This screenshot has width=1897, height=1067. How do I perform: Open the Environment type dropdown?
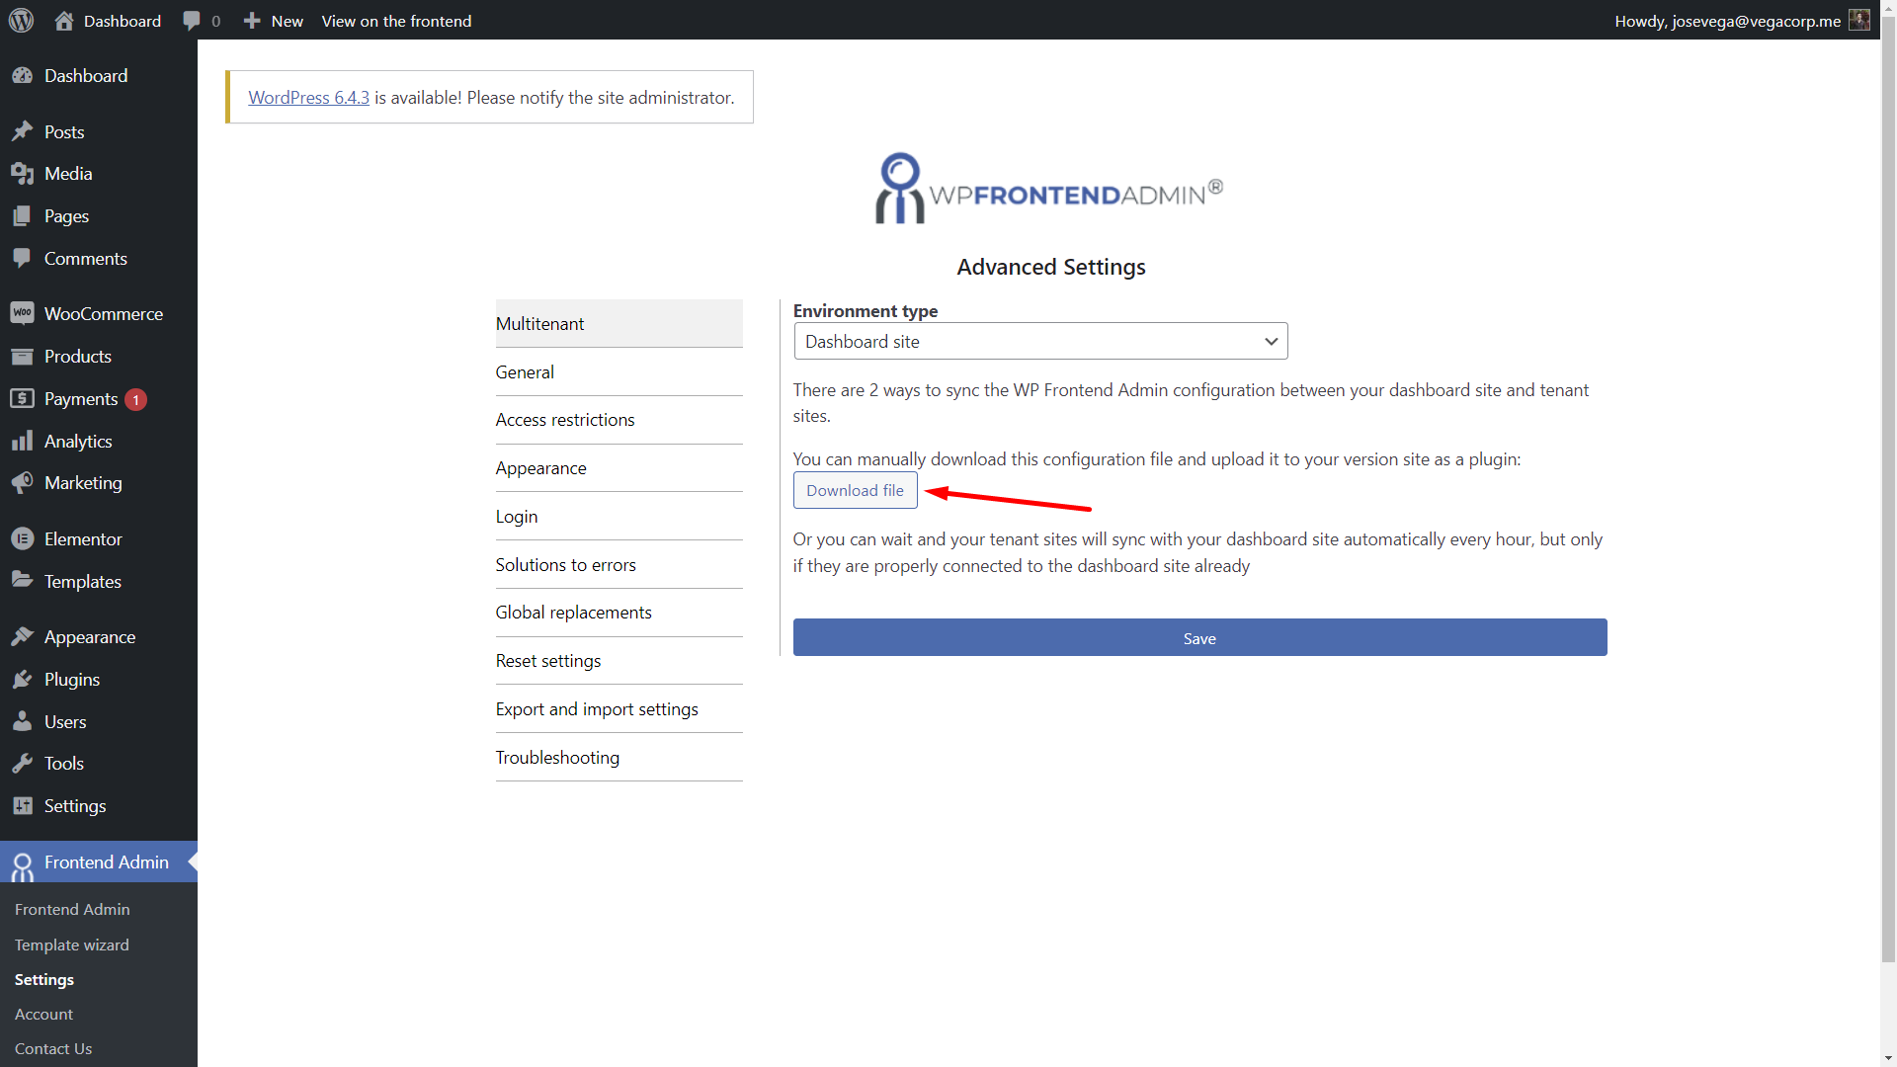tap(1040, 341)
